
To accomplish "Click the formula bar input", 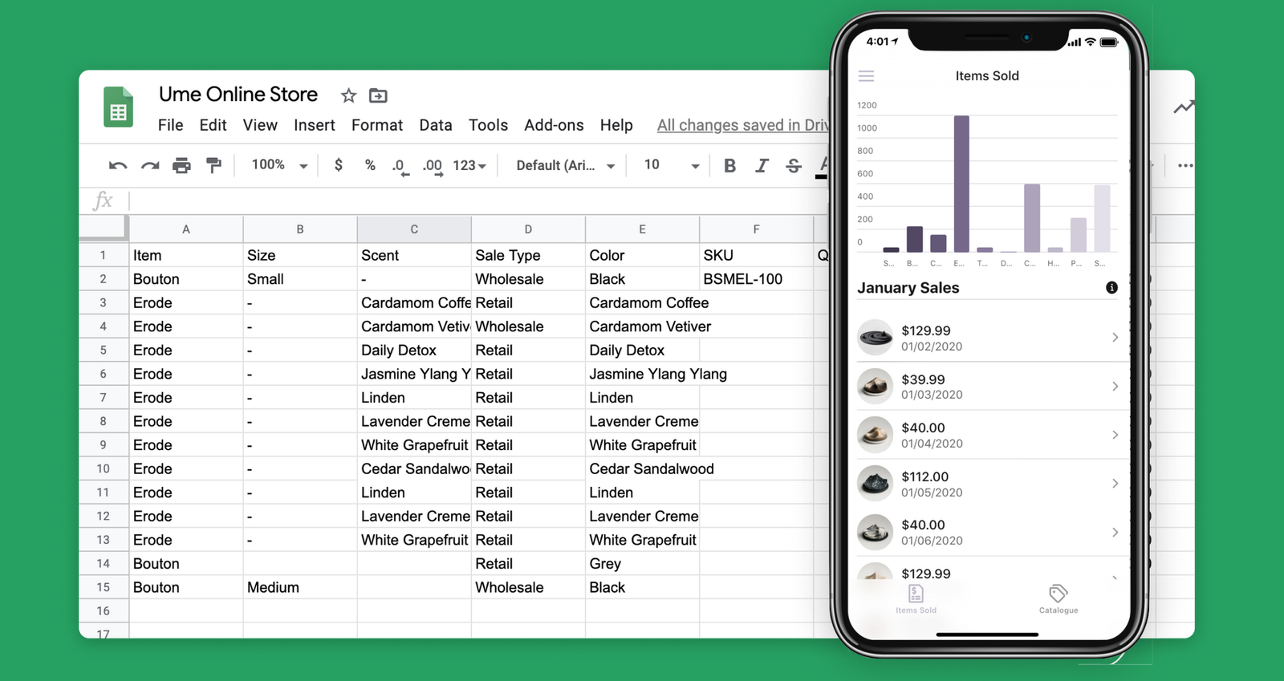I will coord(477,201).
